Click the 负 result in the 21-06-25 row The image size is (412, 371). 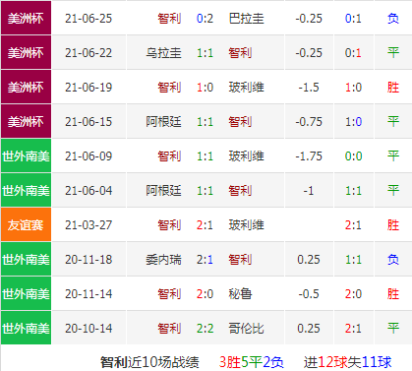click(x=393, y=19)
